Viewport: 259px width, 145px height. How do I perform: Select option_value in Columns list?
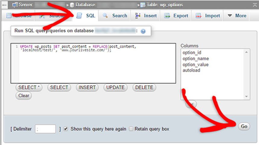click(196, 65)
